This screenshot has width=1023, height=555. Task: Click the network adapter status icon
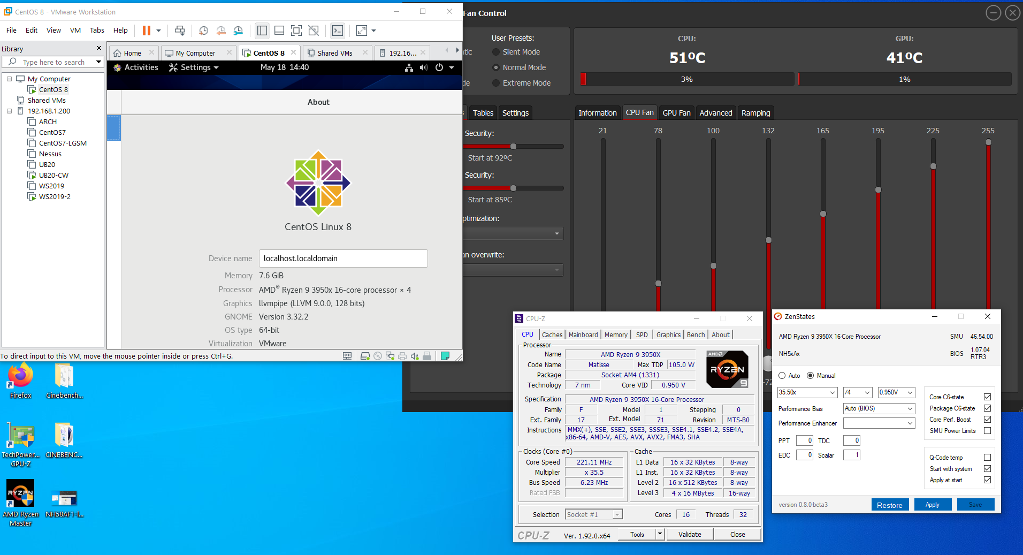390,356
